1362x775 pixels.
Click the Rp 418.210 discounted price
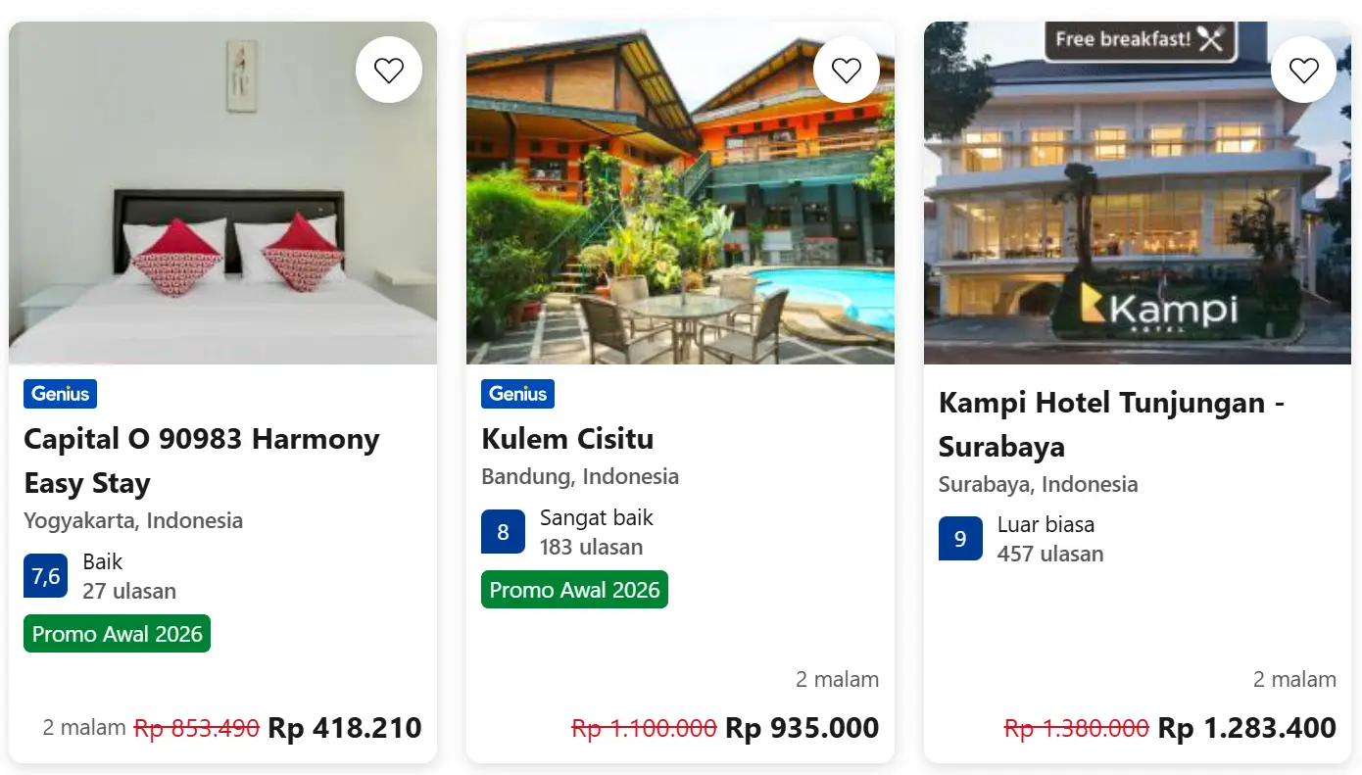(344, 728)
